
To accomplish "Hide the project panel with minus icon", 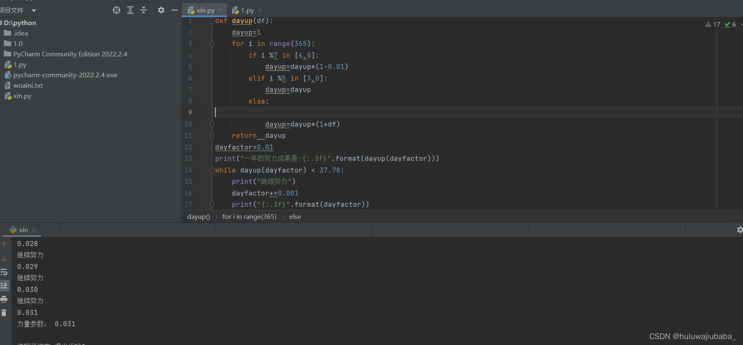I will (175, 10).
